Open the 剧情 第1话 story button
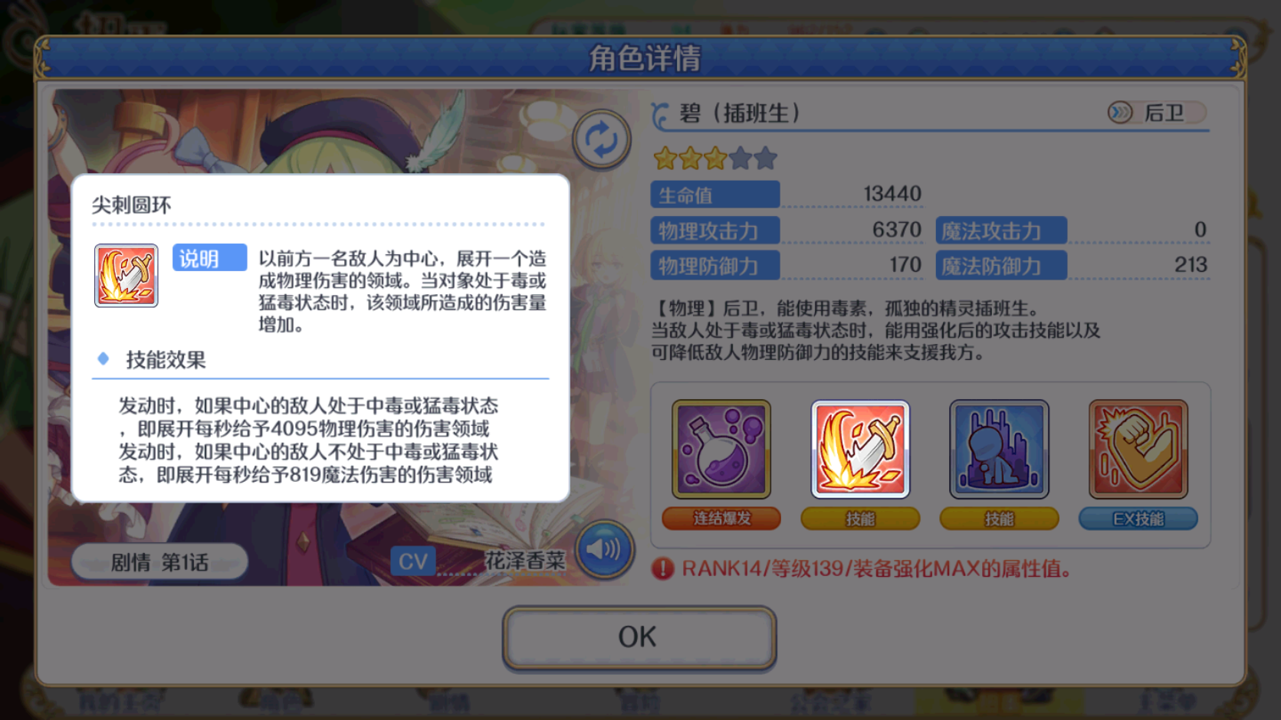The height and width of the screenshot is (720, 1281). tap(159, 562)
